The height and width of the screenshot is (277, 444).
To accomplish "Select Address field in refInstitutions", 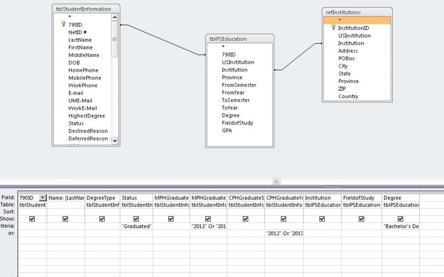I will coord(348,51).
